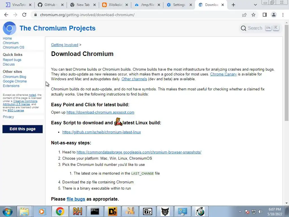Screen dimensions: 289x217
Task: Click the Chromium logo in page header
Action: (x=9, y=28)
